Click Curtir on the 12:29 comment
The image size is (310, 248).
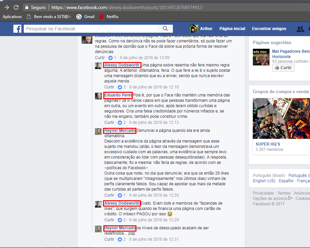(109, 220)
